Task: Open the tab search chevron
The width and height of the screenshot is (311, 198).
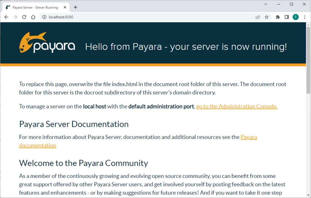Action: tap(266, 4)
